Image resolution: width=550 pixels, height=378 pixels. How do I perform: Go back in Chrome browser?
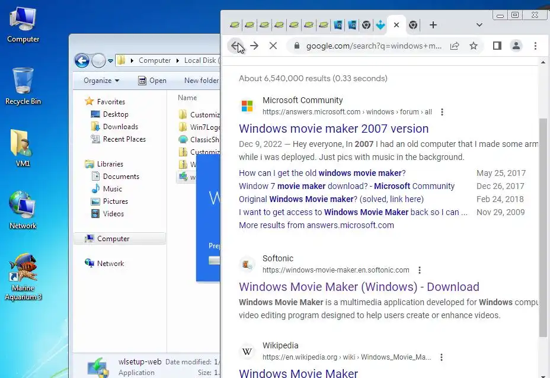point(236,46)
